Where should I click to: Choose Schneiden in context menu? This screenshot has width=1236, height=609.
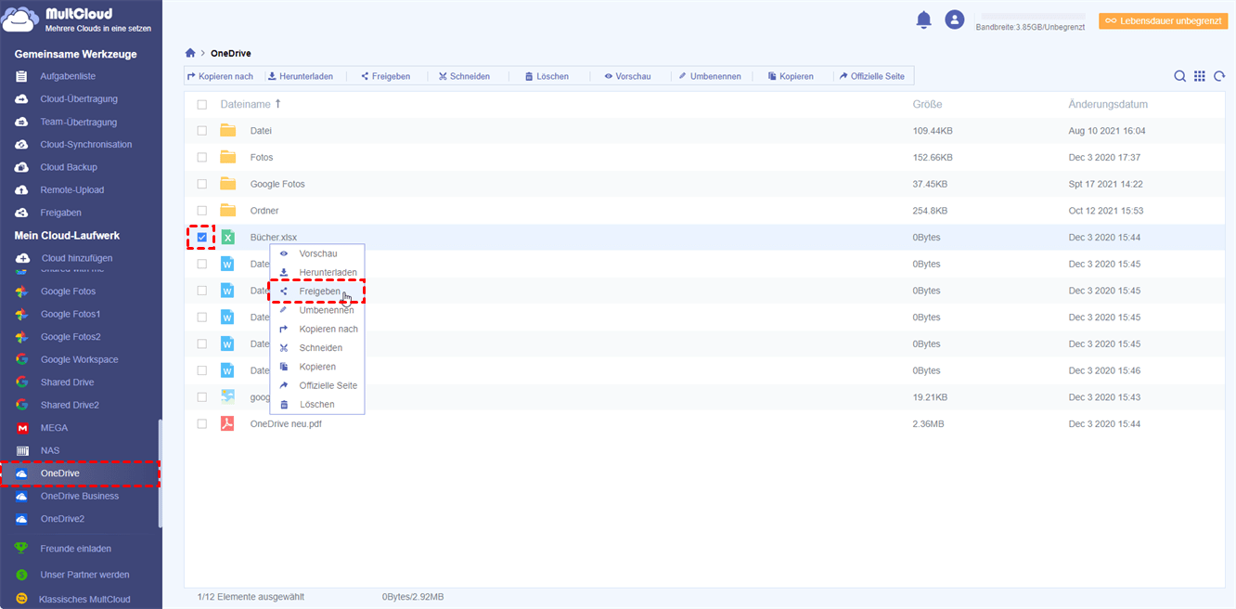[x=317, y=348]
